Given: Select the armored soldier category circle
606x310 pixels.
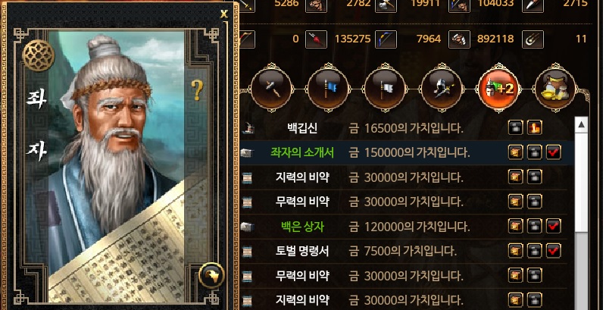Looking at the screenshot, I should 442,88.
